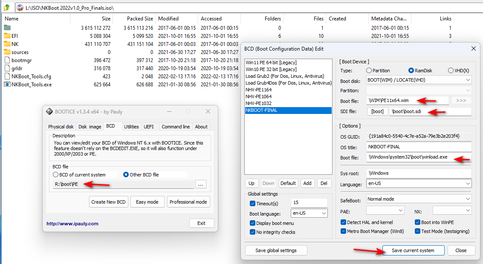Click the BOOTICE title bar app icon
Image resolution: width=483 pixels, height=264 pixels.
pyautogui.click(x=49, y=111)
